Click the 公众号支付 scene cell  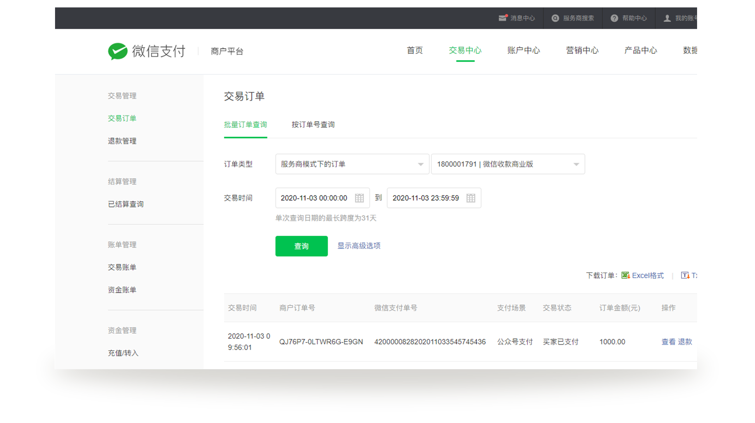pos(515,342)
